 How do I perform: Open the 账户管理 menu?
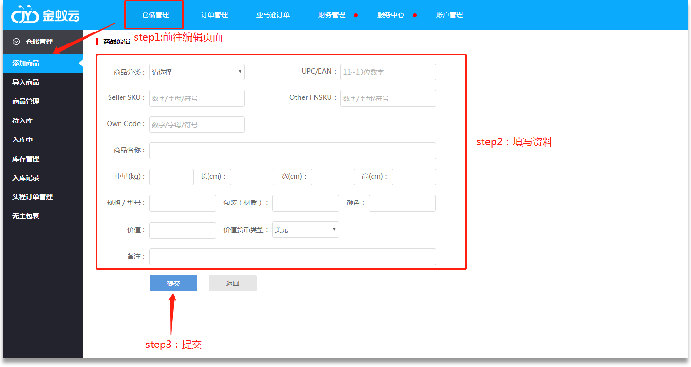450,15
